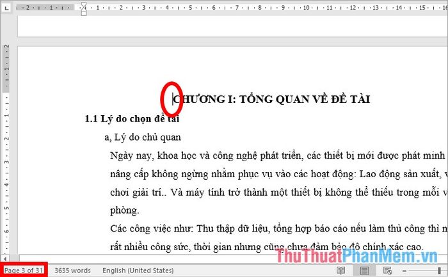Image resolution: width=448 pixels, height=277 pixels.
Task: Click line starting Các công việc như
Action: pyautogui.click(x=279, y=229)
